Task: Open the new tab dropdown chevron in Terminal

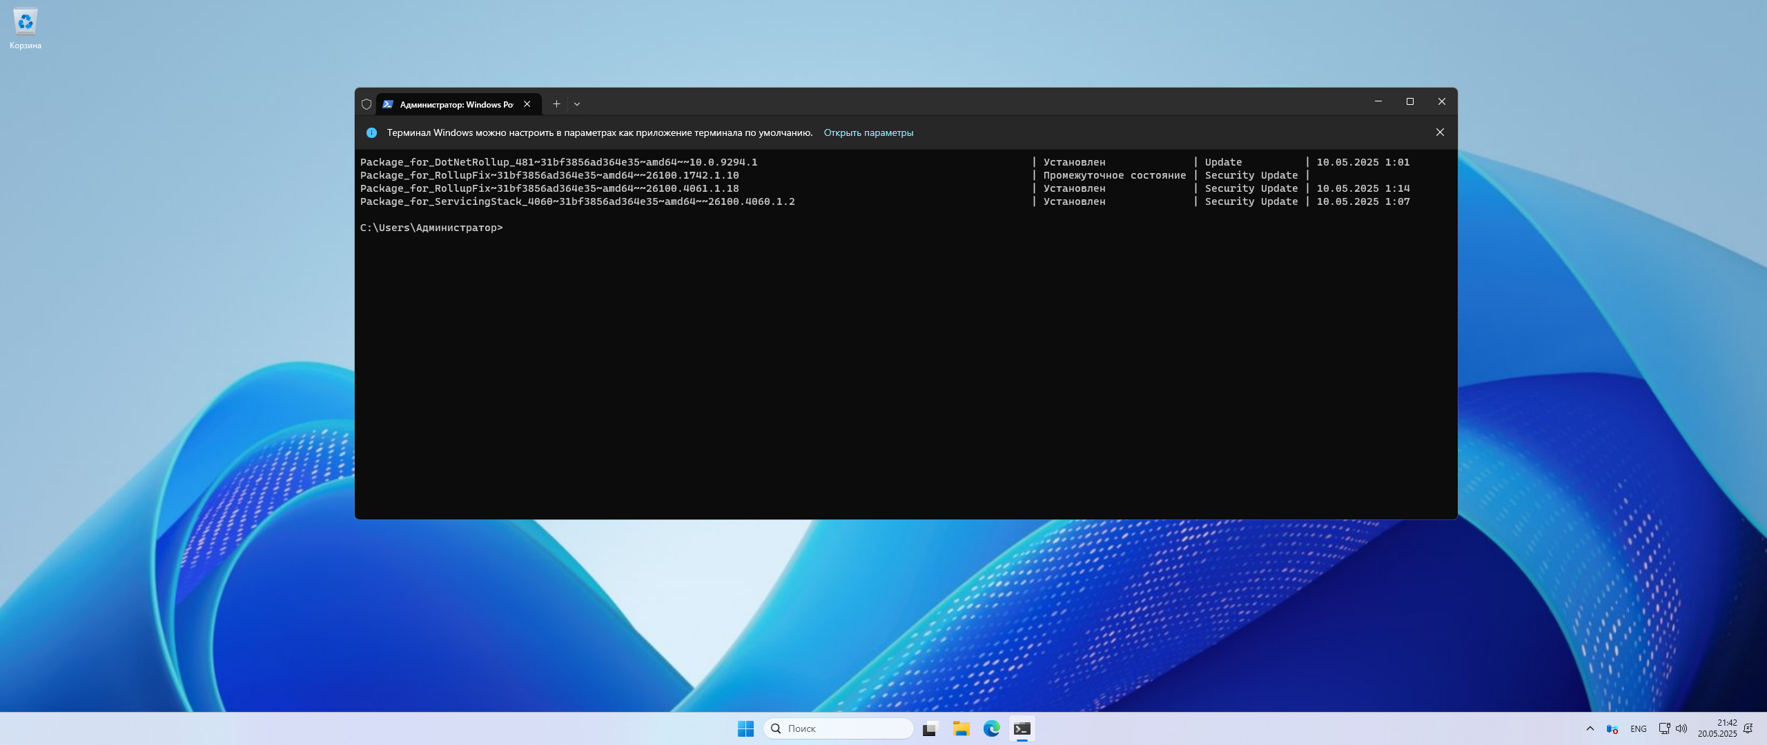Action: tap(577, 103)
